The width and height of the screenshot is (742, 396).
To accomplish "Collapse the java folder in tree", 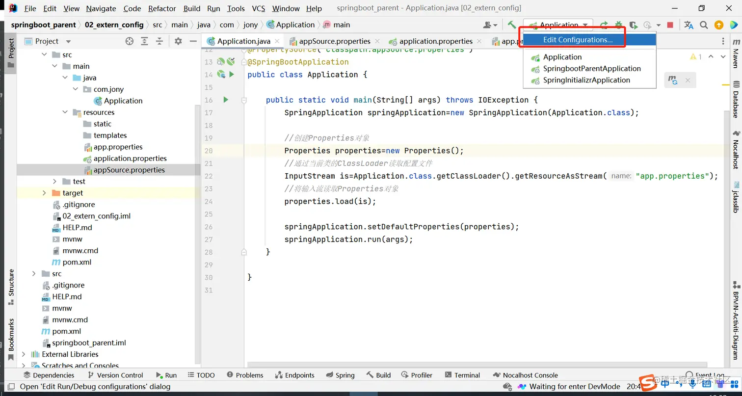I will point(65,78).
